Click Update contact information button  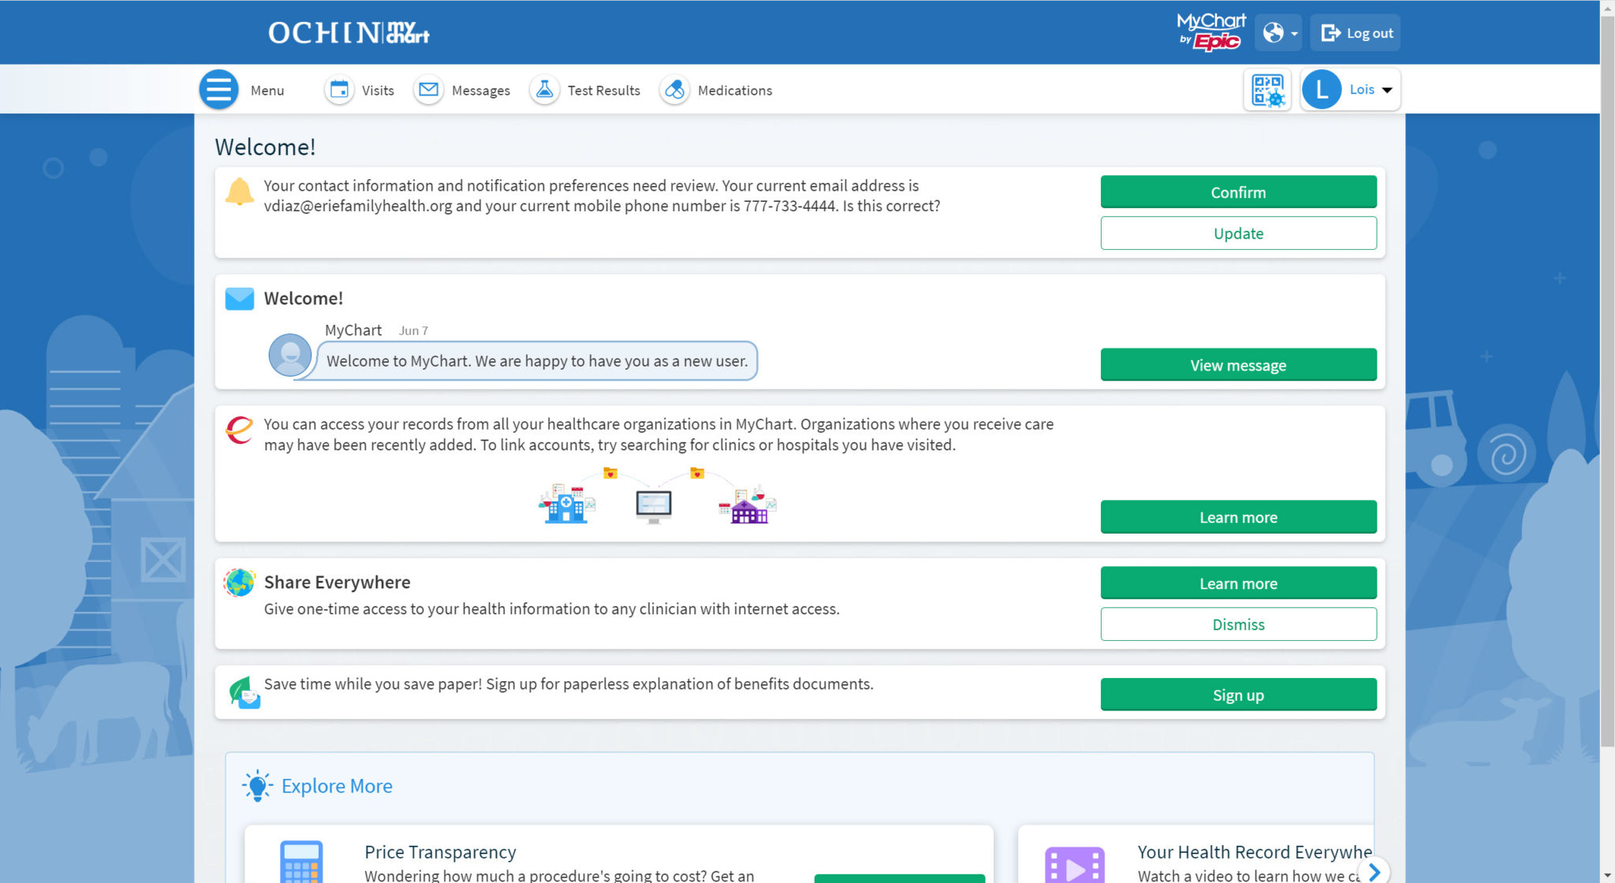[x=1238, y=233]
